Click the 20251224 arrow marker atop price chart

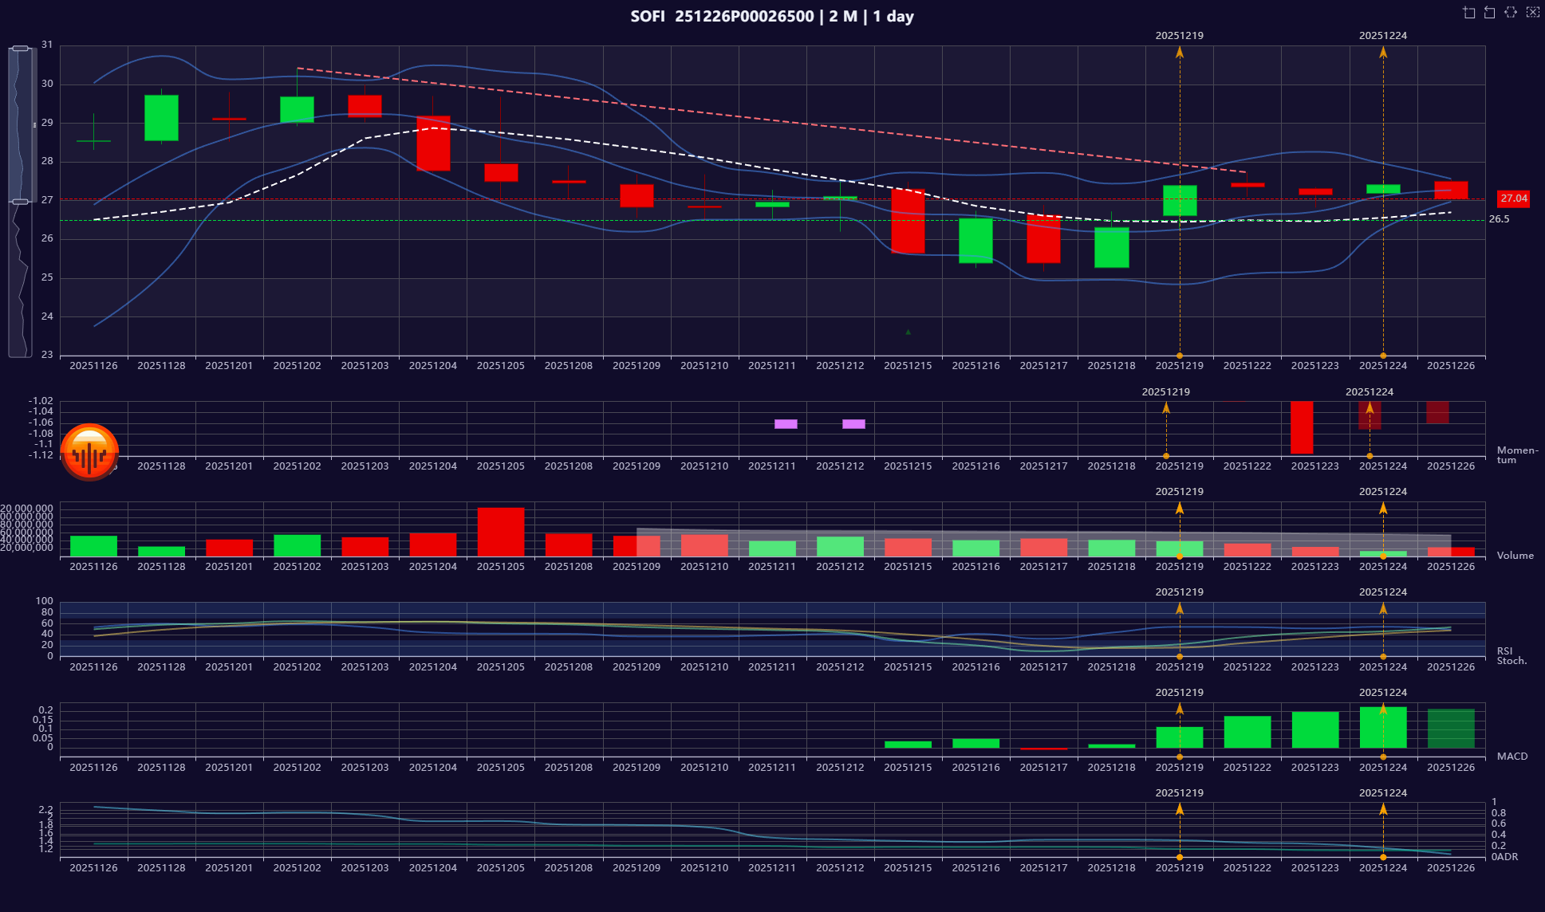click(1382, 53)
